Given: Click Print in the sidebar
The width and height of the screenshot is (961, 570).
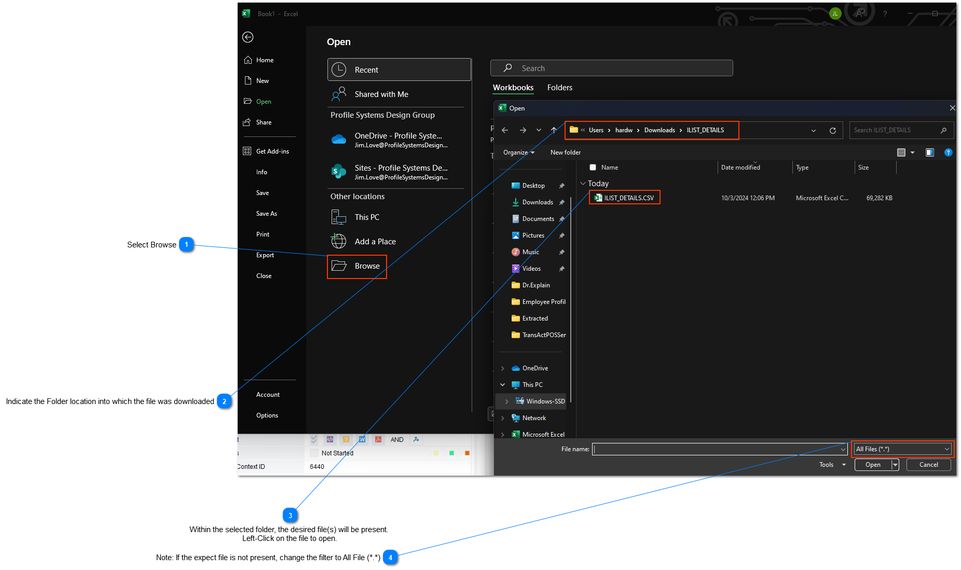Looking at the screenshot, I should [x=263, y=234].
